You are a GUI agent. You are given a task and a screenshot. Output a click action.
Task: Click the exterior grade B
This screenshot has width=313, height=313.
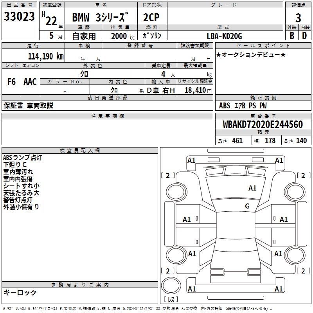point(292,36)
